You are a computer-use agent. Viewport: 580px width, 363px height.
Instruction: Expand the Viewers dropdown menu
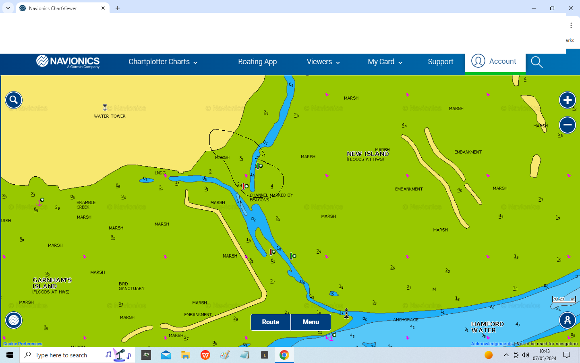[323, 62]
